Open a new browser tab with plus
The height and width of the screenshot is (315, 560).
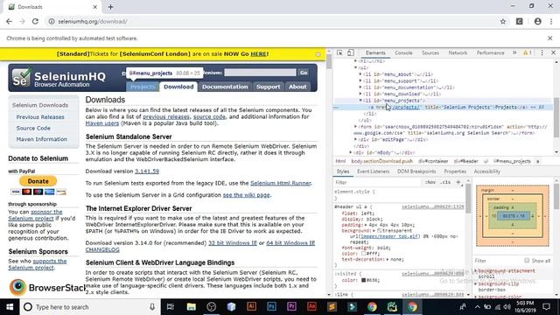[110, 7]
